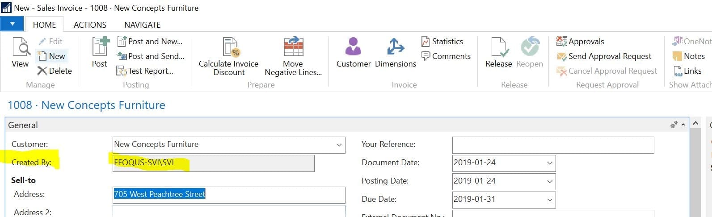Screen dimensions: 712x217
Task: Open the Customer card
Action: coord(354,52)
